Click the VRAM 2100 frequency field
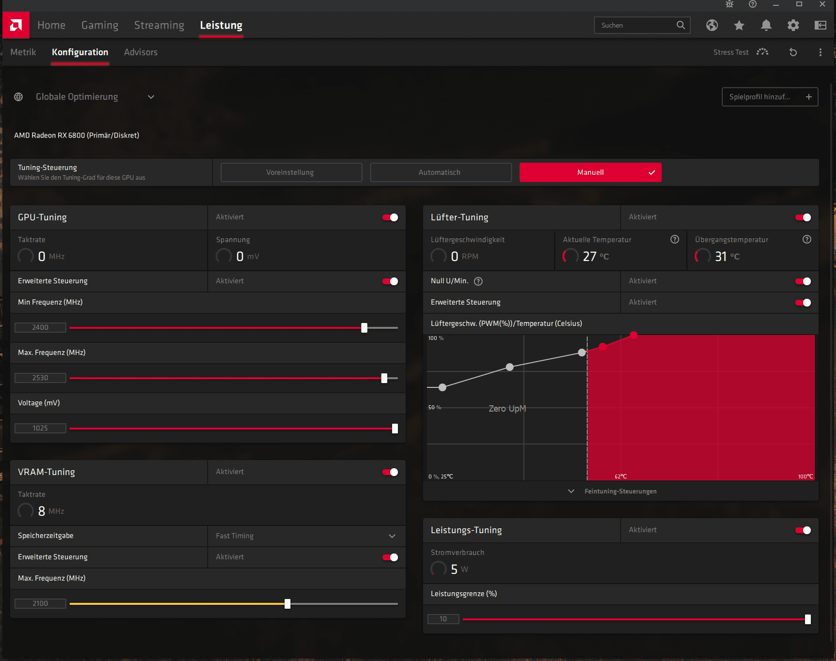The width and height of the screenshot is (836, 661). tap(40, 604)
